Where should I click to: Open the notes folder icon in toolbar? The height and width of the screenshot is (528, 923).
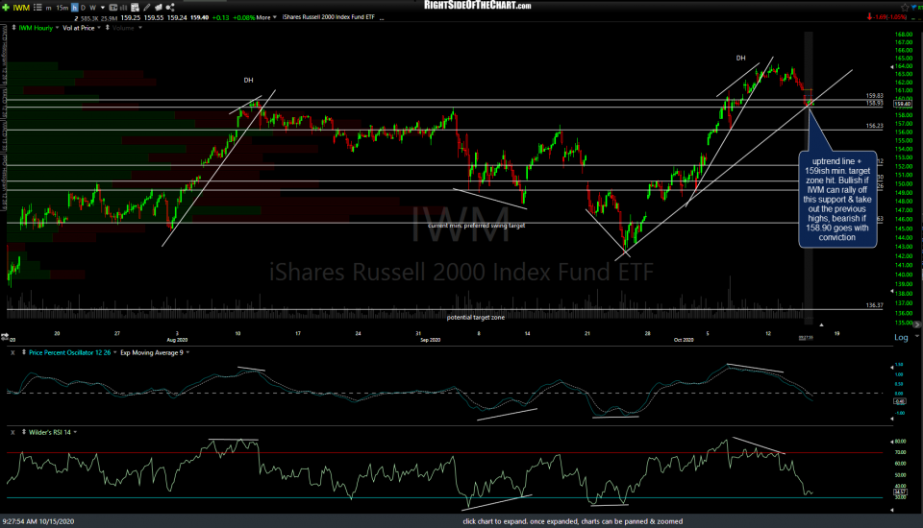click(159, 8)
